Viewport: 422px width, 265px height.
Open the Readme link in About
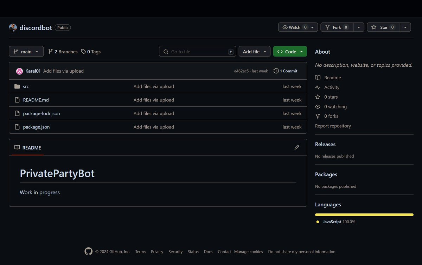tap(328, 78)
